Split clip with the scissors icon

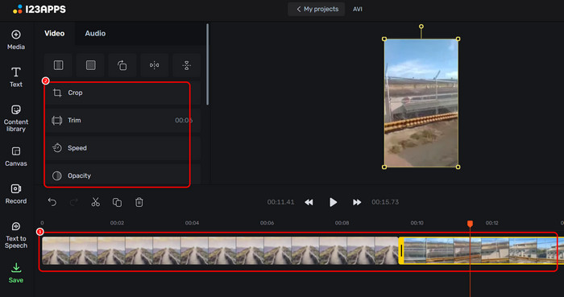(x=95, y=202)
